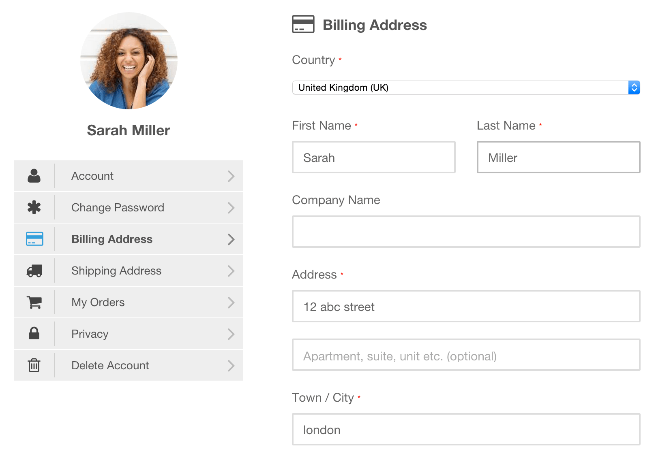656x460 pixels.
Task: Click the chevron next to My Orders
Action: (231, 302)
